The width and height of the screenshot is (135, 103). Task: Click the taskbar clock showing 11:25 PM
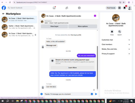[126, 101]
